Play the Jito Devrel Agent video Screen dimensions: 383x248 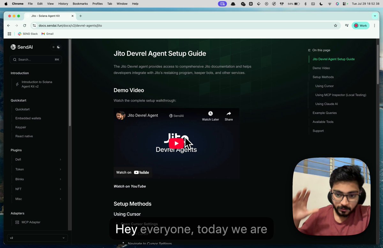point(176,143)
